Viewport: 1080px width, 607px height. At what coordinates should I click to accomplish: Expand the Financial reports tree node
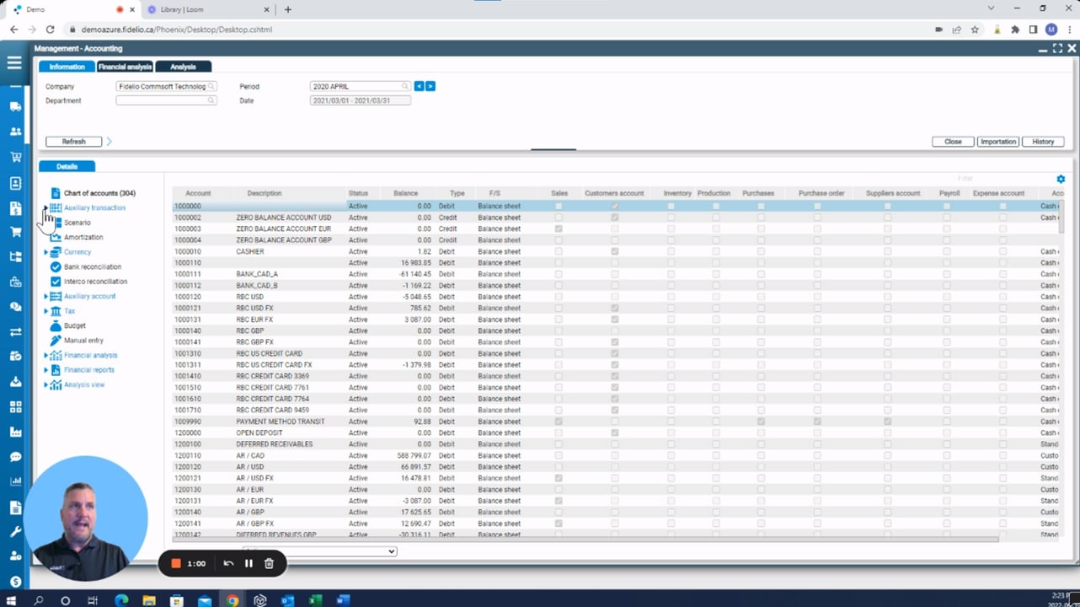(46, 370)
